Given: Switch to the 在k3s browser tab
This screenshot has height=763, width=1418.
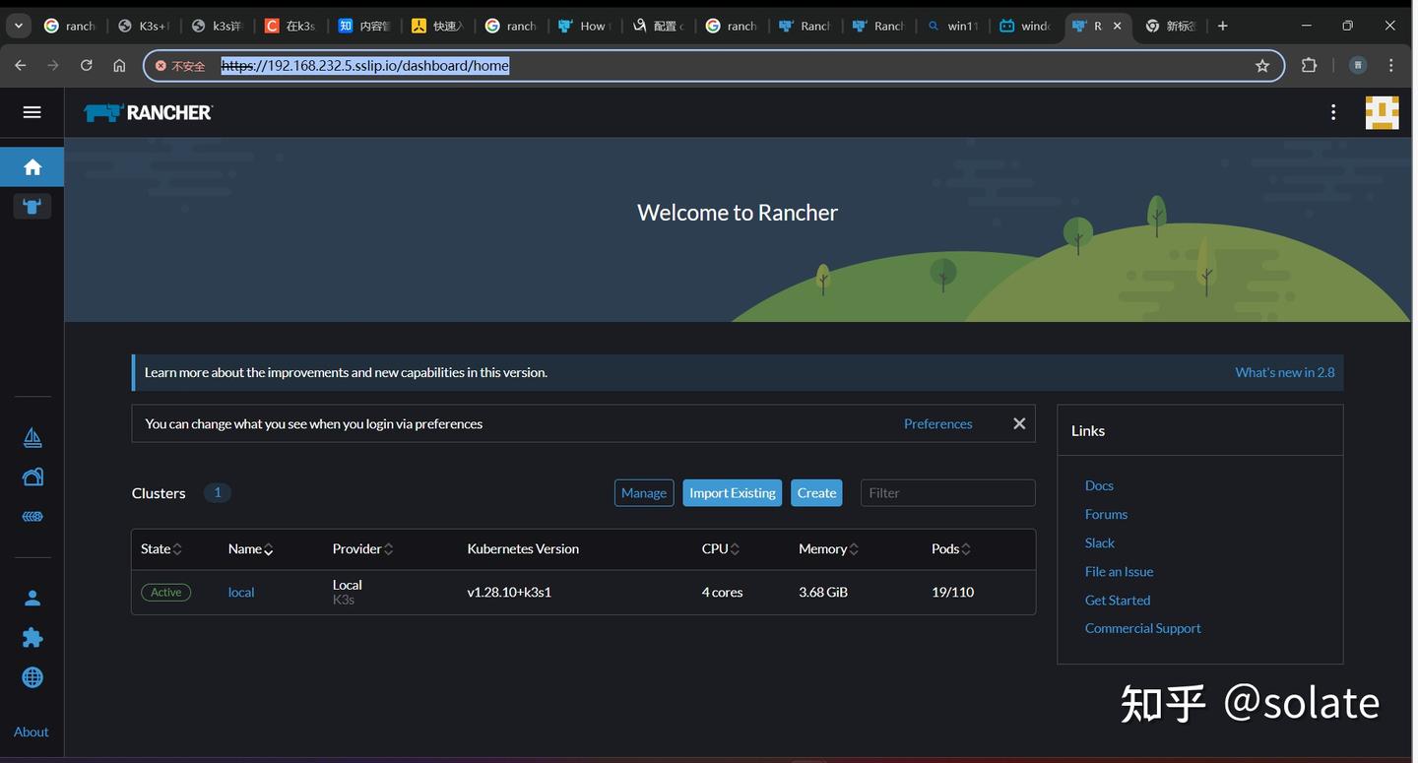Looking at the screenshot, I should (291, 26).
